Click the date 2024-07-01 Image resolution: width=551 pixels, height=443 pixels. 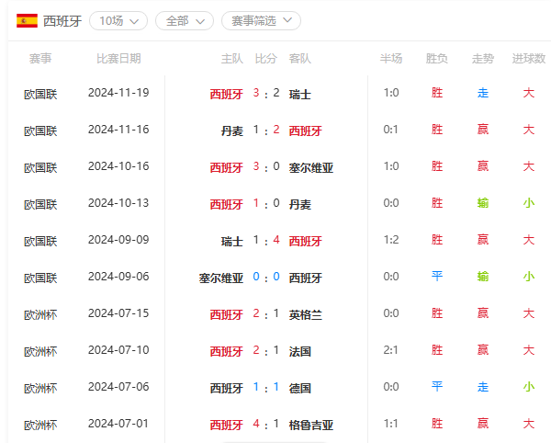pyautogui.click(x=118, y=424)
